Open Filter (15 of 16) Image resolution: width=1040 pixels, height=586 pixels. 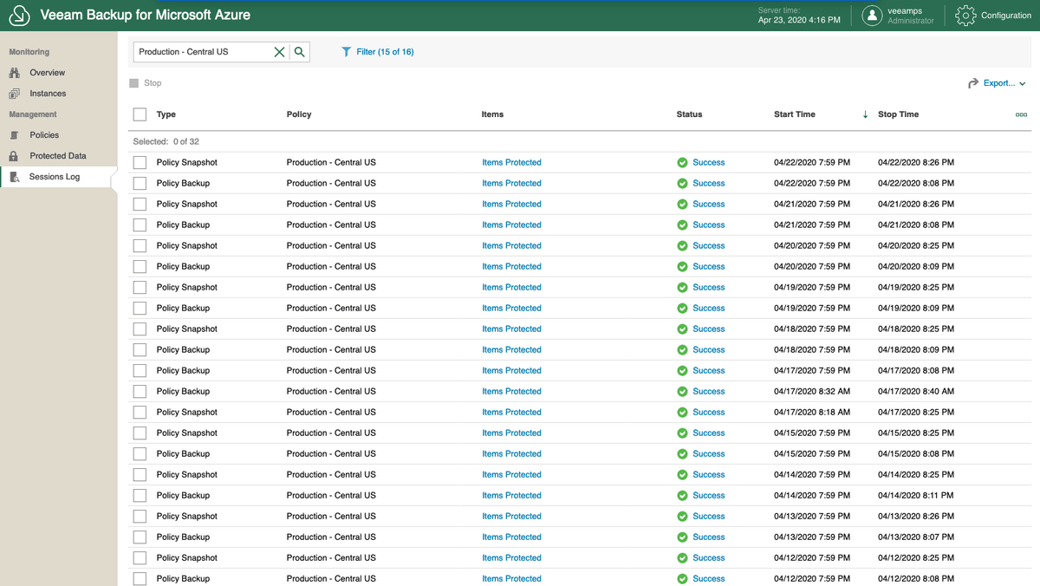click(x=385, y=52)
